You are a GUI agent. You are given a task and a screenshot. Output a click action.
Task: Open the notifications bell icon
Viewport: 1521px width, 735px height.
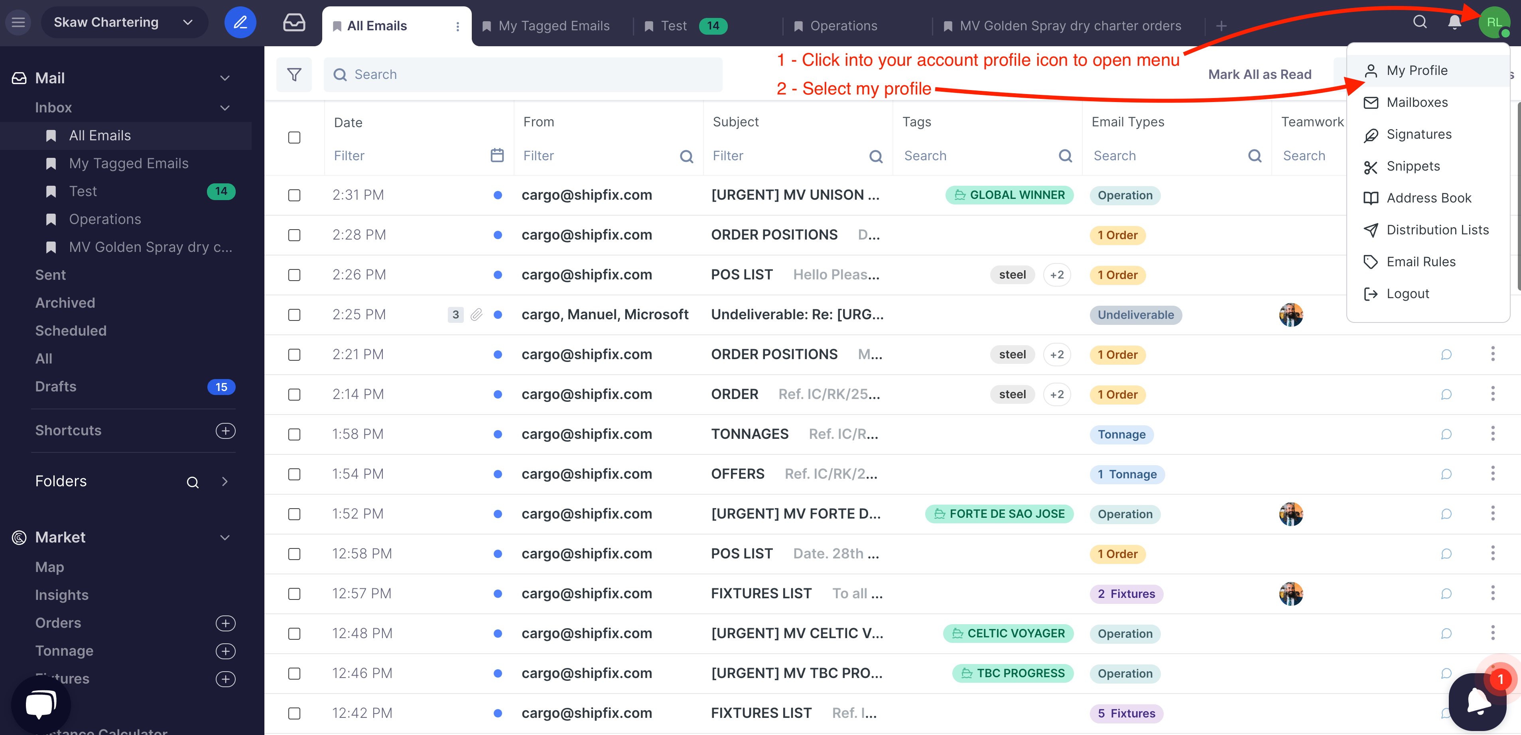click(1454, 22)
